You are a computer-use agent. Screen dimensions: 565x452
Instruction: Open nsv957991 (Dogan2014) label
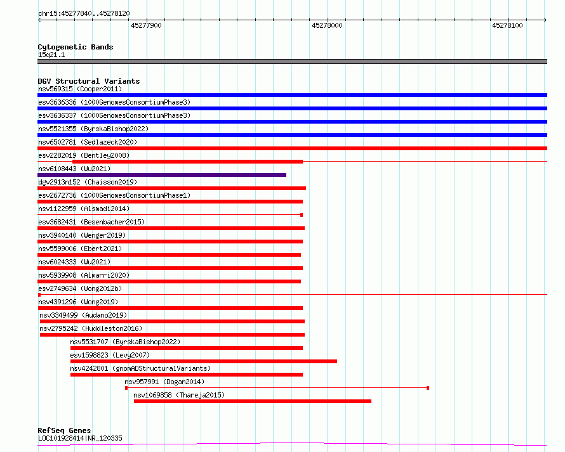click(x=164, y=382)
